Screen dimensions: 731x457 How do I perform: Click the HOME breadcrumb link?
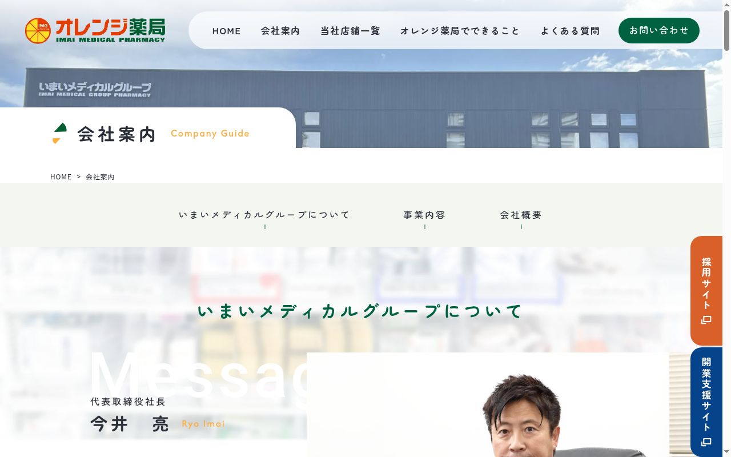pyautogui.click(x=61, y=177)
